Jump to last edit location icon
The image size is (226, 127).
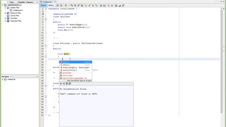coord(58,5)
